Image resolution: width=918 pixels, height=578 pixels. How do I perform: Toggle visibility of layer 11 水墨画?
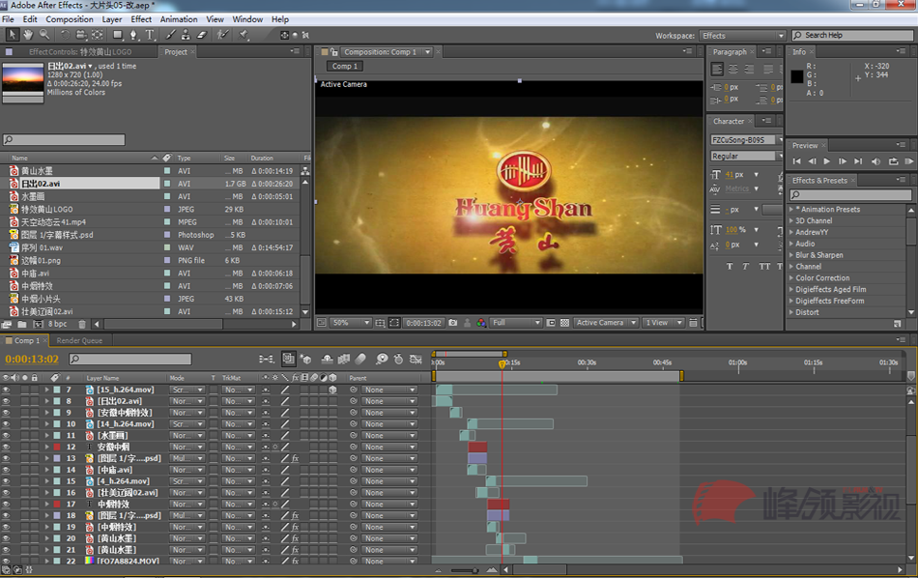coord(6,436)
